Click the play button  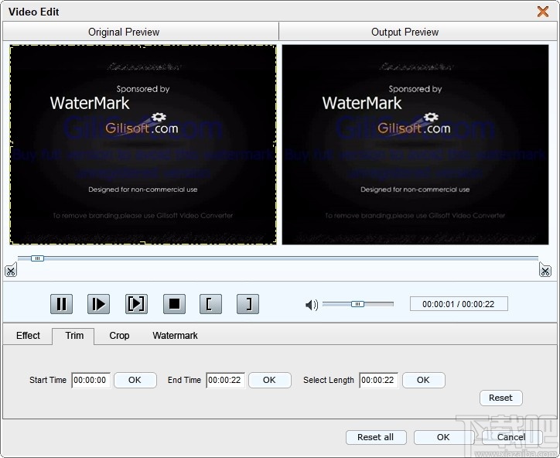tap(98, 304)
